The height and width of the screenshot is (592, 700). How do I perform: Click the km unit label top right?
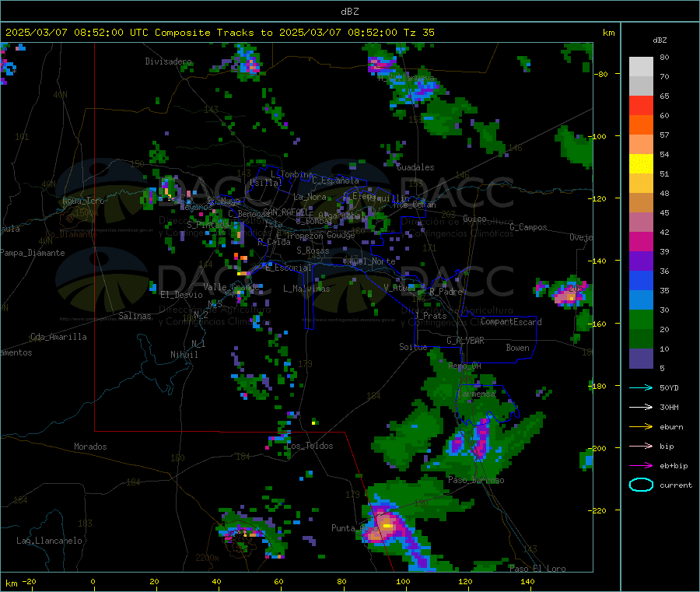click(x=608, y=33)
